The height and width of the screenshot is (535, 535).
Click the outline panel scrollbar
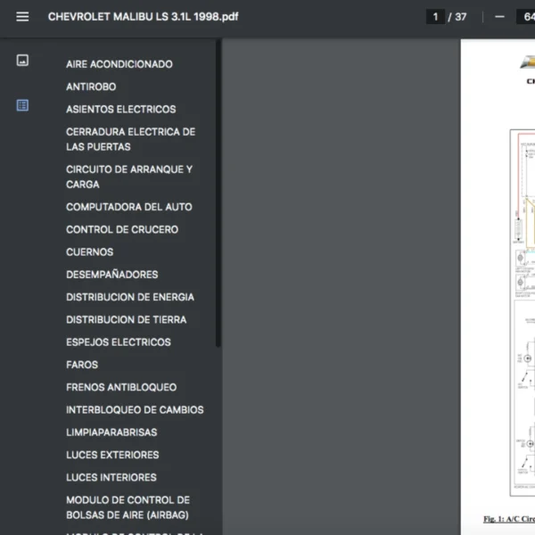218,193
